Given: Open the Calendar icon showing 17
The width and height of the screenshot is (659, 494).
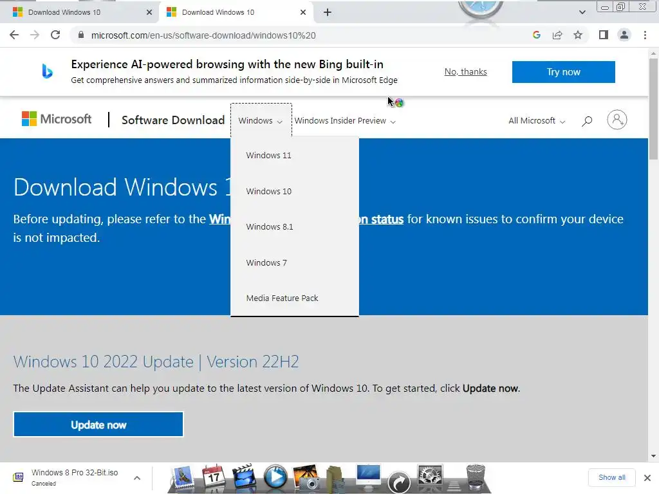Looking at the screenshot, I should point(213,478).
